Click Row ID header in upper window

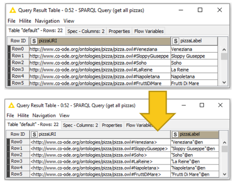pos(18,41)
